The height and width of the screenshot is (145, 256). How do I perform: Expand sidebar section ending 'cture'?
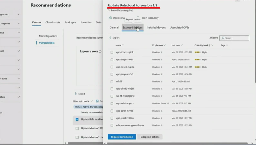(x=19, y=97)
